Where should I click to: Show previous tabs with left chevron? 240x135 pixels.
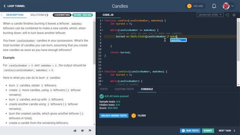click(1, 15)
